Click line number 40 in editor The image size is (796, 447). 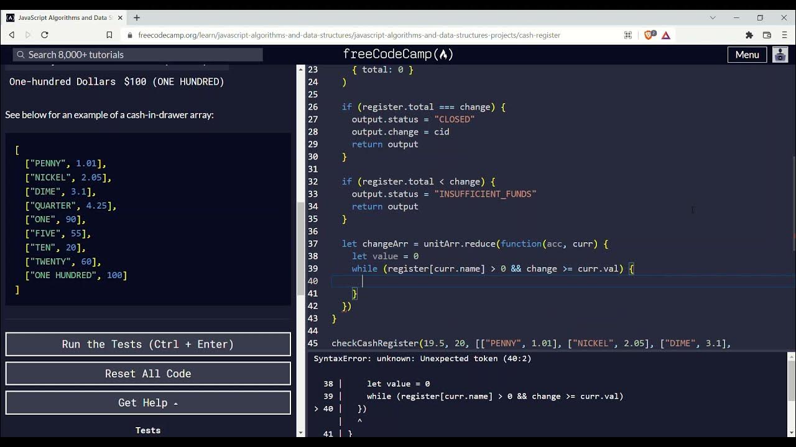click(x=313, y=281)
